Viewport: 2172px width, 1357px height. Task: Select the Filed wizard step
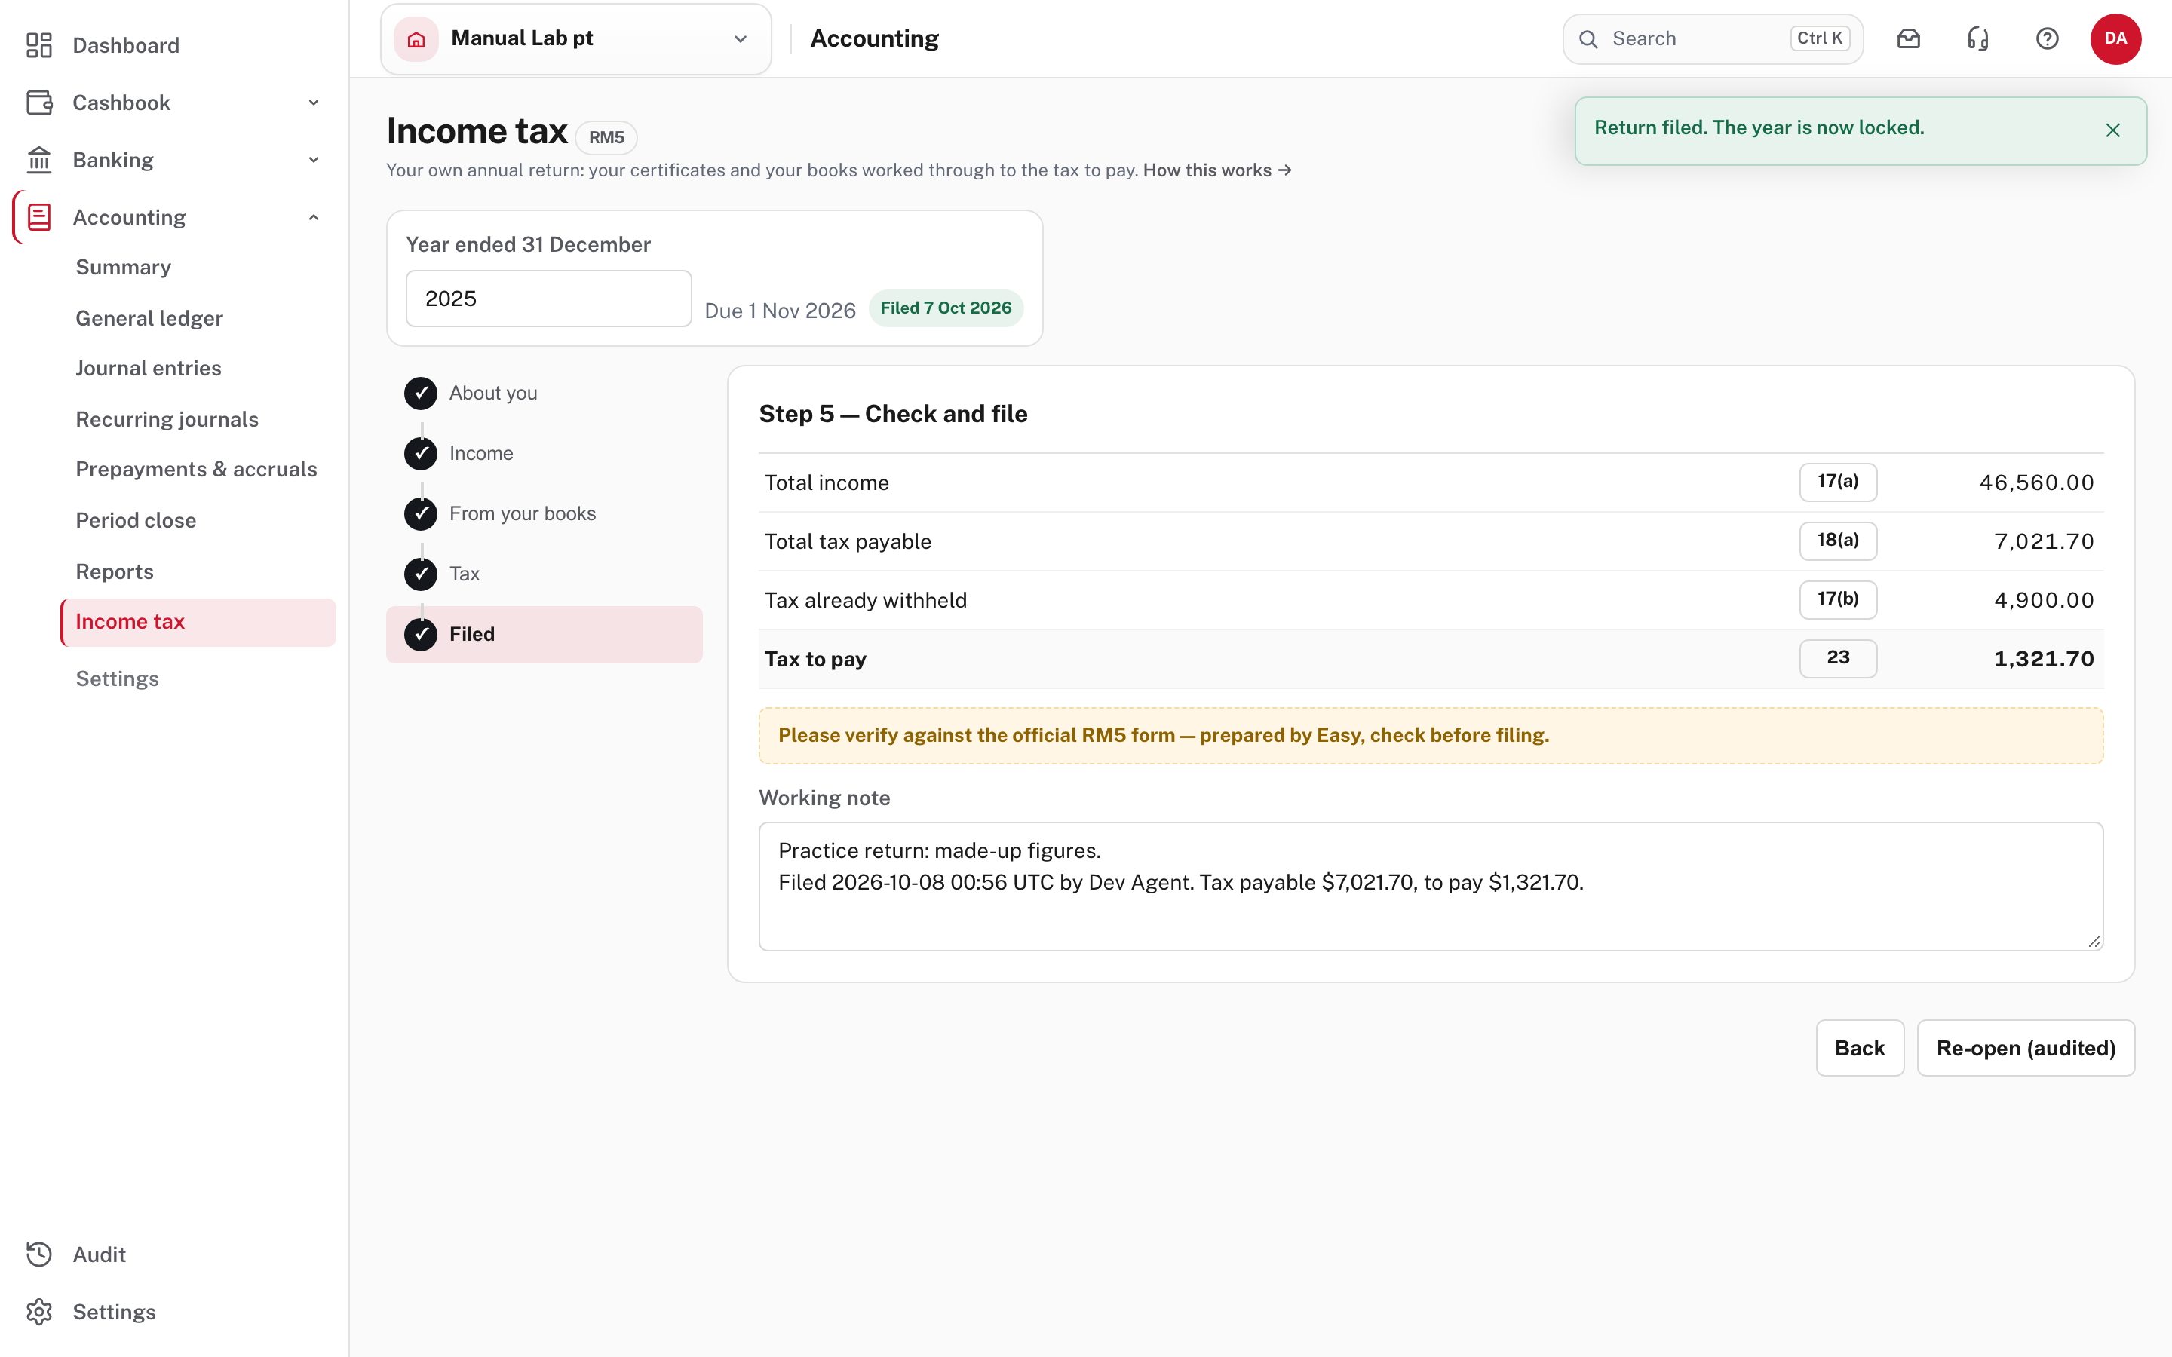544,635
